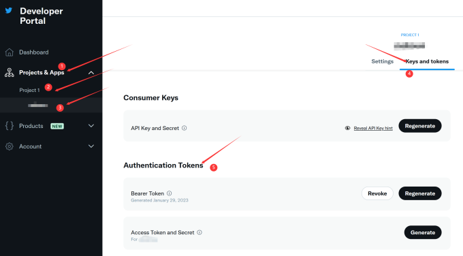
Task: Regenerate the Bearer Token
Action: point(420,193)
